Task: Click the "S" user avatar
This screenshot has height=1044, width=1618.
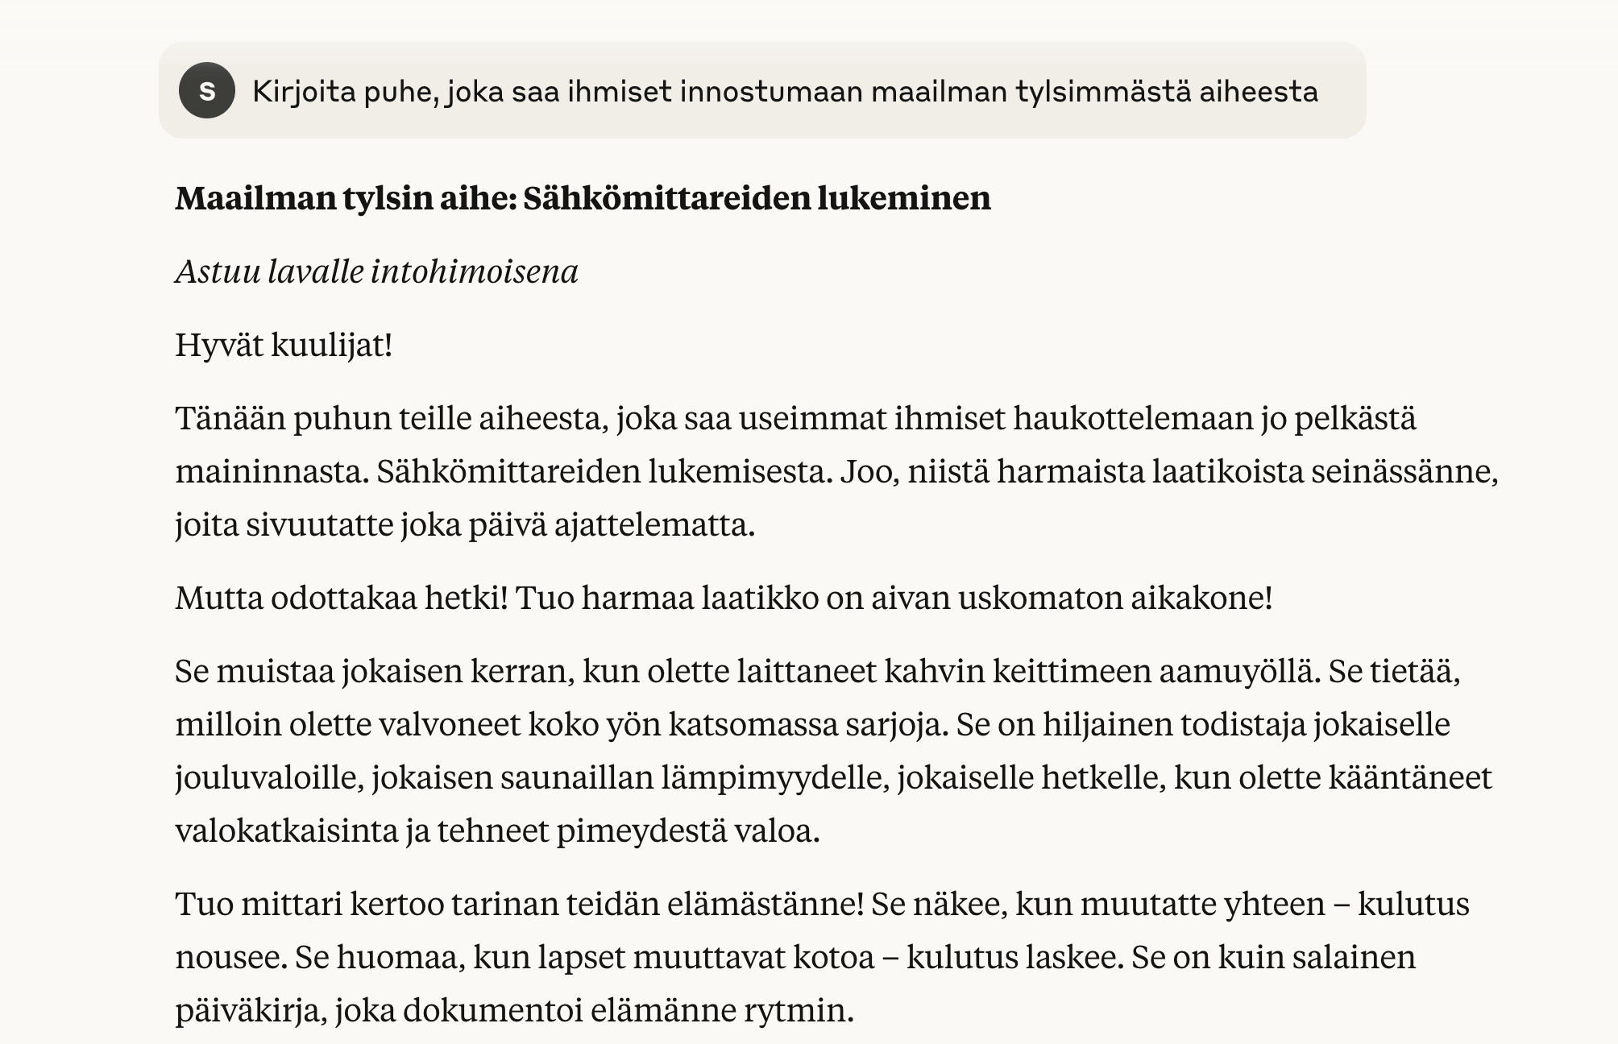Action: pyautogui.click(x=207, y=91)
